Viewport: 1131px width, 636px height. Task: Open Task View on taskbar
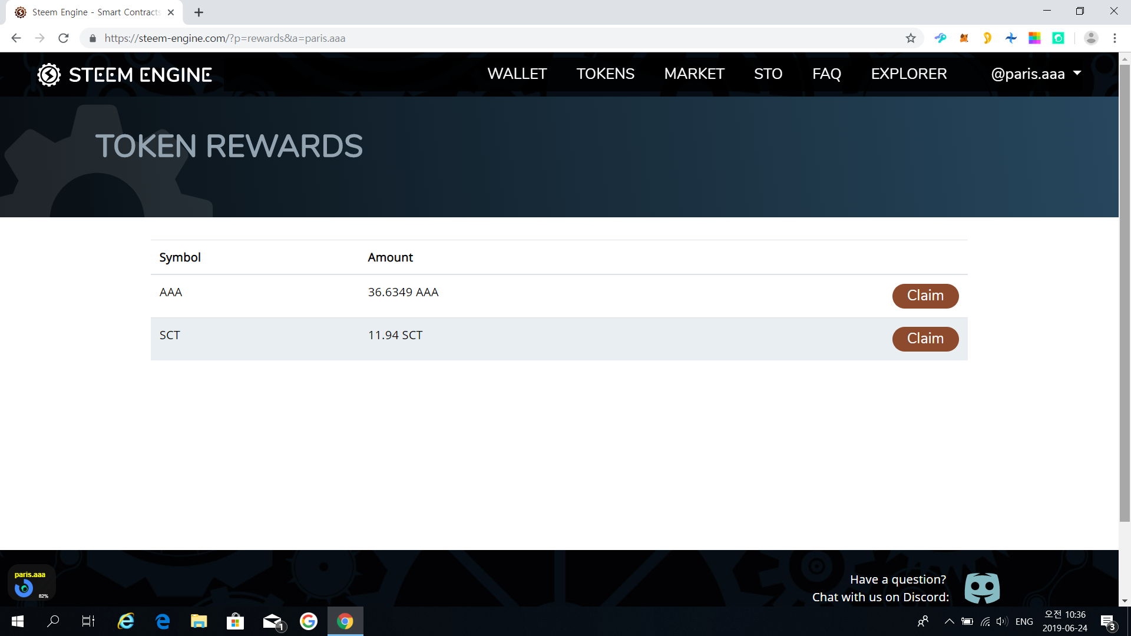[88, 621]
